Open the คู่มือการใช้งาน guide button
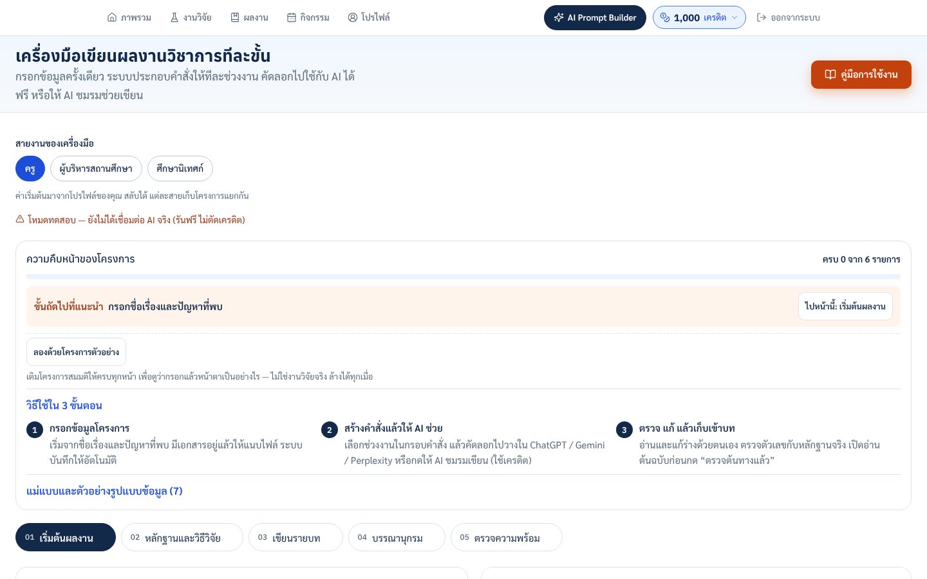Viewport: 927px width, 579px height. [861, 75]
